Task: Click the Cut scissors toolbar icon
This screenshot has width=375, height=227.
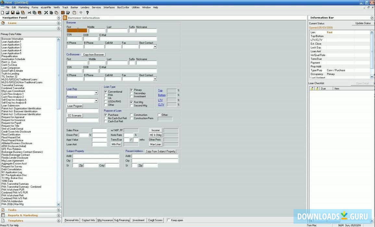Action: tap(29, 13)
